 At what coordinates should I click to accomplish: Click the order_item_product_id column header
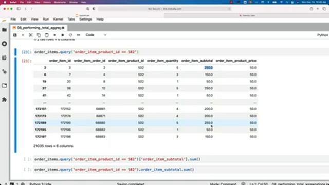(x=126, y=61)
